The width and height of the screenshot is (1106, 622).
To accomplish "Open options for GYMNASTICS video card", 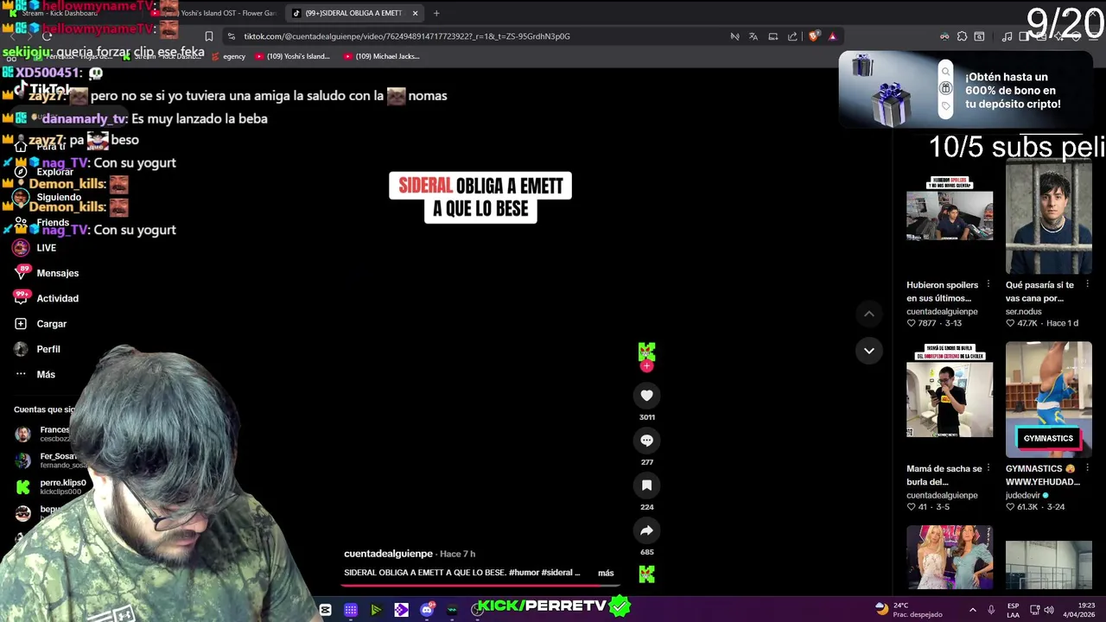I will (x=1087, y=468).
